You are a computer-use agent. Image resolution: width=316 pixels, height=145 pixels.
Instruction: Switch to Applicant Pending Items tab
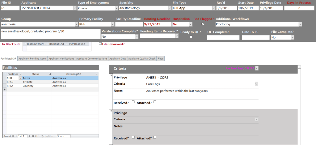tap(32, 58)
